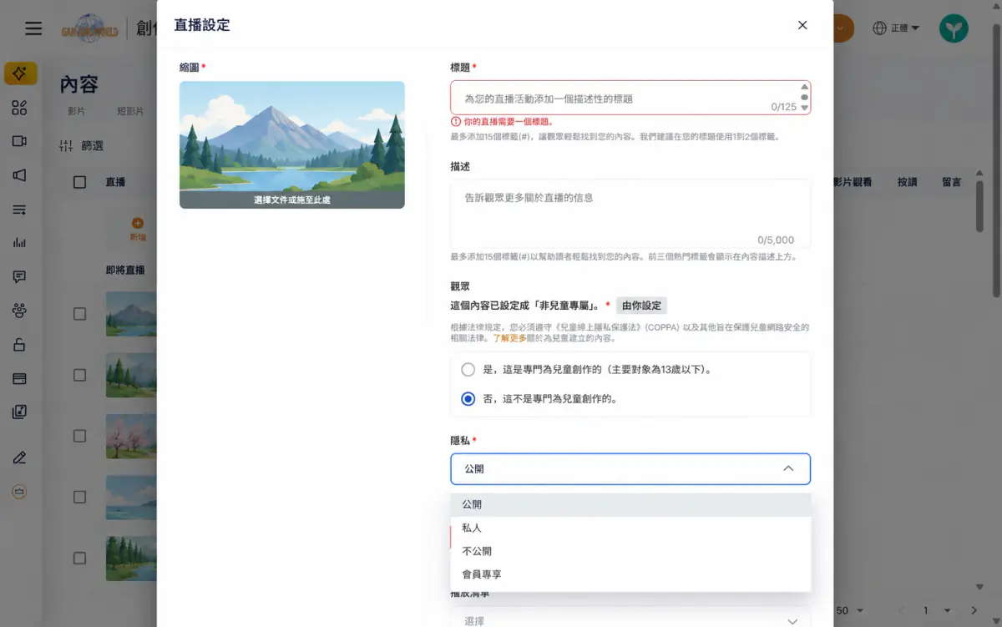Choose 公開 from the privacy options
Screen dimensions: 1002x627
pos(630,505)
